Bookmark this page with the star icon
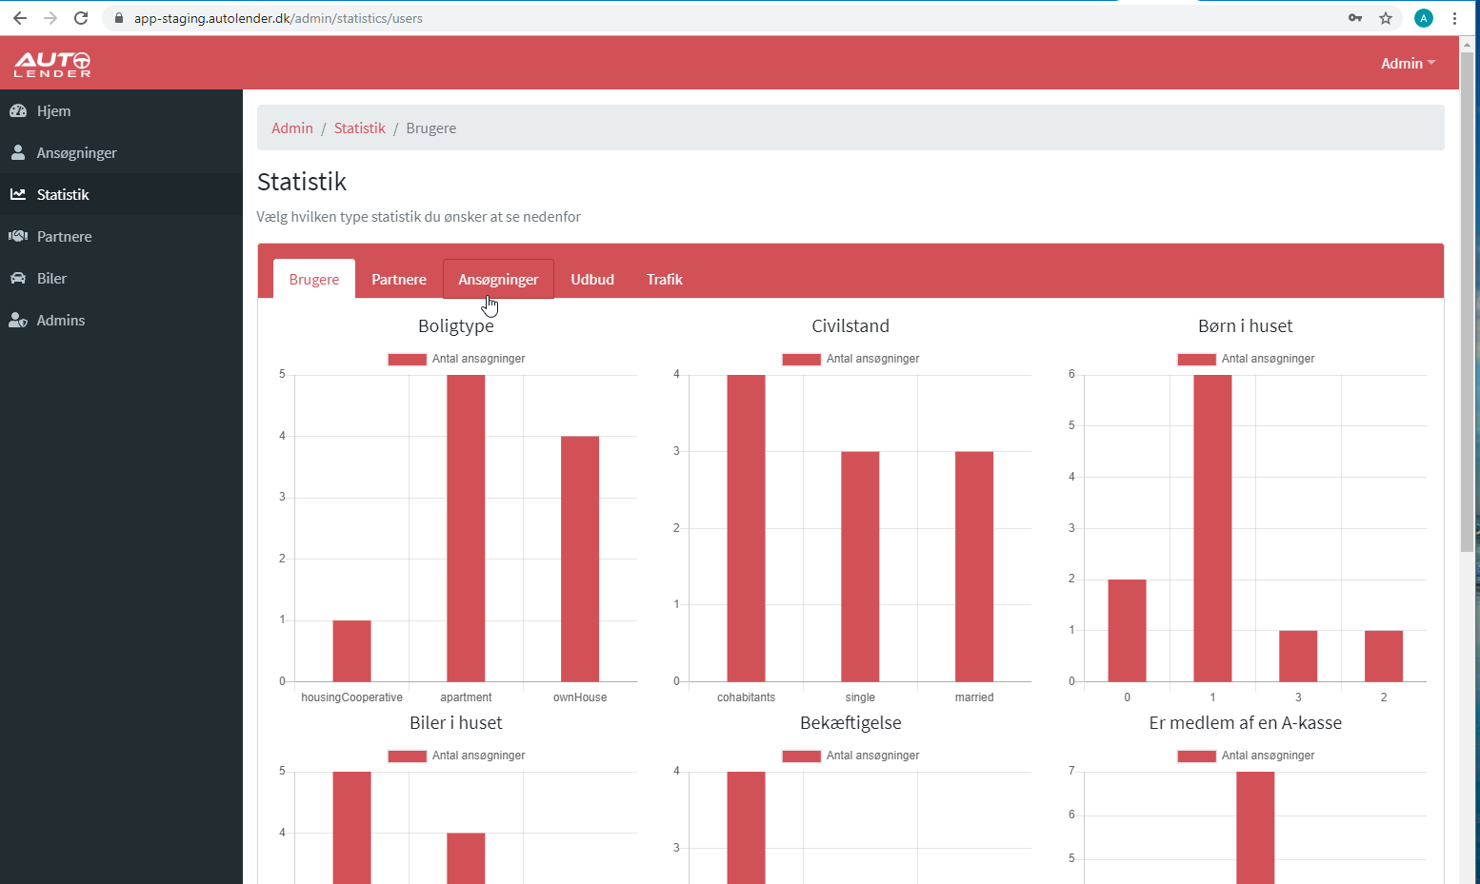Screen dimensions: 1480x884 pos(1386,18)
